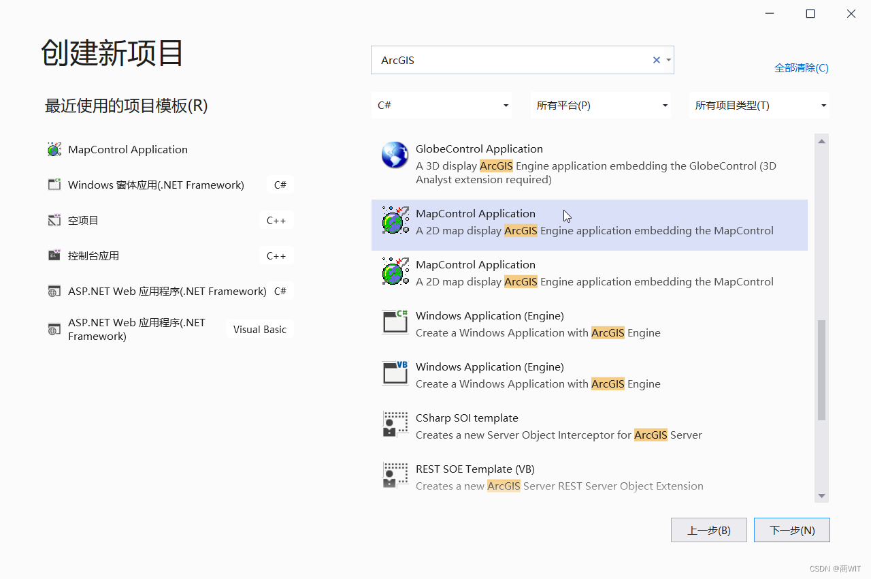Select recent 控制台应用 entry text
The width and height of the screenshot is (871, 579).
[x=93, y=255]
